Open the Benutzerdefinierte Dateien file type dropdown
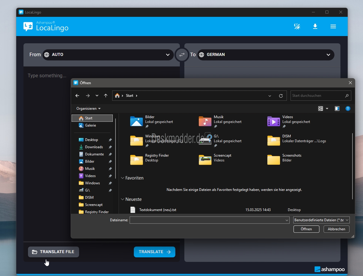 pos(321,220)
